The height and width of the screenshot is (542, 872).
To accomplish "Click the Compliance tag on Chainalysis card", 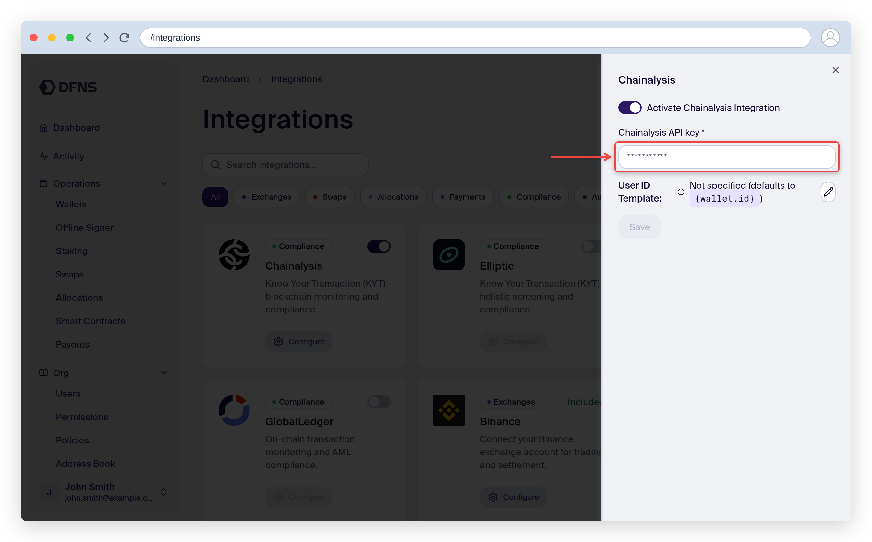I will point(298,247).
